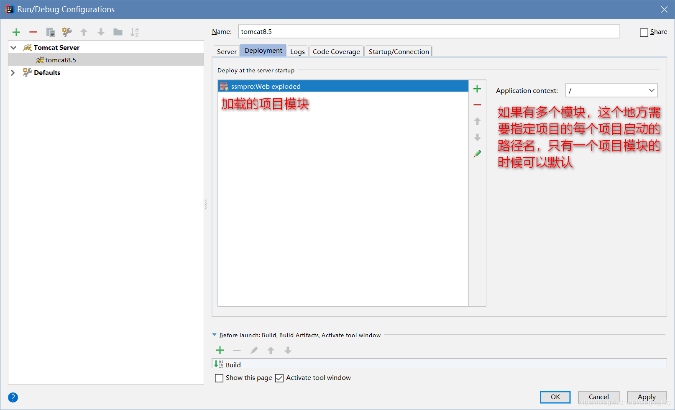The width and height of the screenshot is (675, 410).
Task: Sort configurations alphabetically icon
Action: point(135,32)
